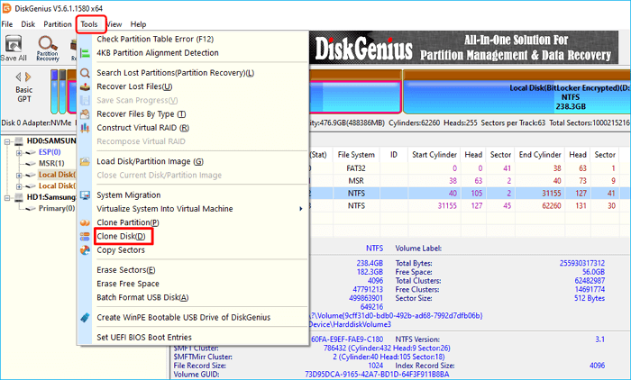
Task: Choose Load Disk/Partition Image entry
Action: pyautogui.click(x=150, y=161)
